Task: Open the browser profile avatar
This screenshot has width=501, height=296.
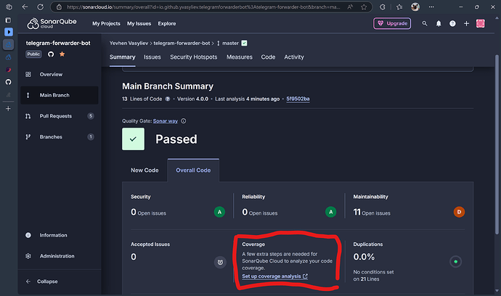Action: coord(415,7)
